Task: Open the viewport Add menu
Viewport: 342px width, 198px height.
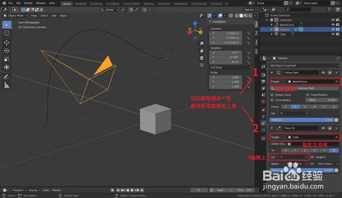Action: (x=54, y=16)
